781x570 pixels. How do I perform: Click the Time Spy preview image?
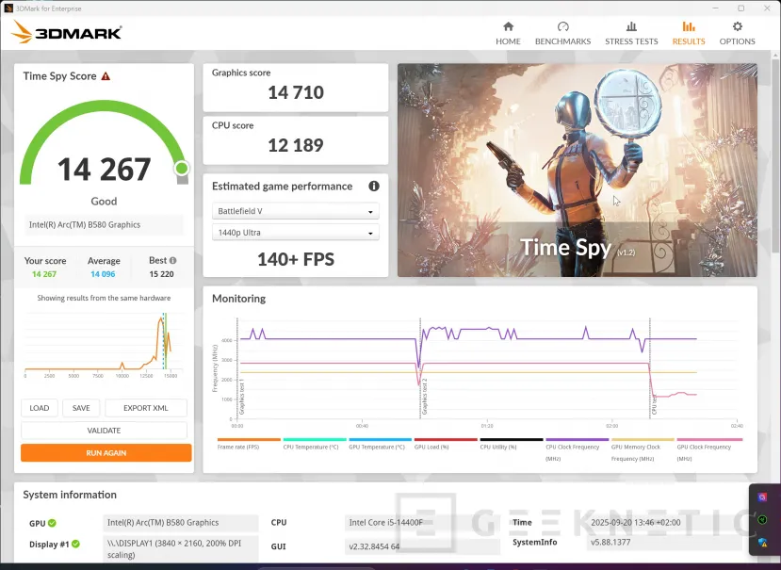tap(577, 170)
